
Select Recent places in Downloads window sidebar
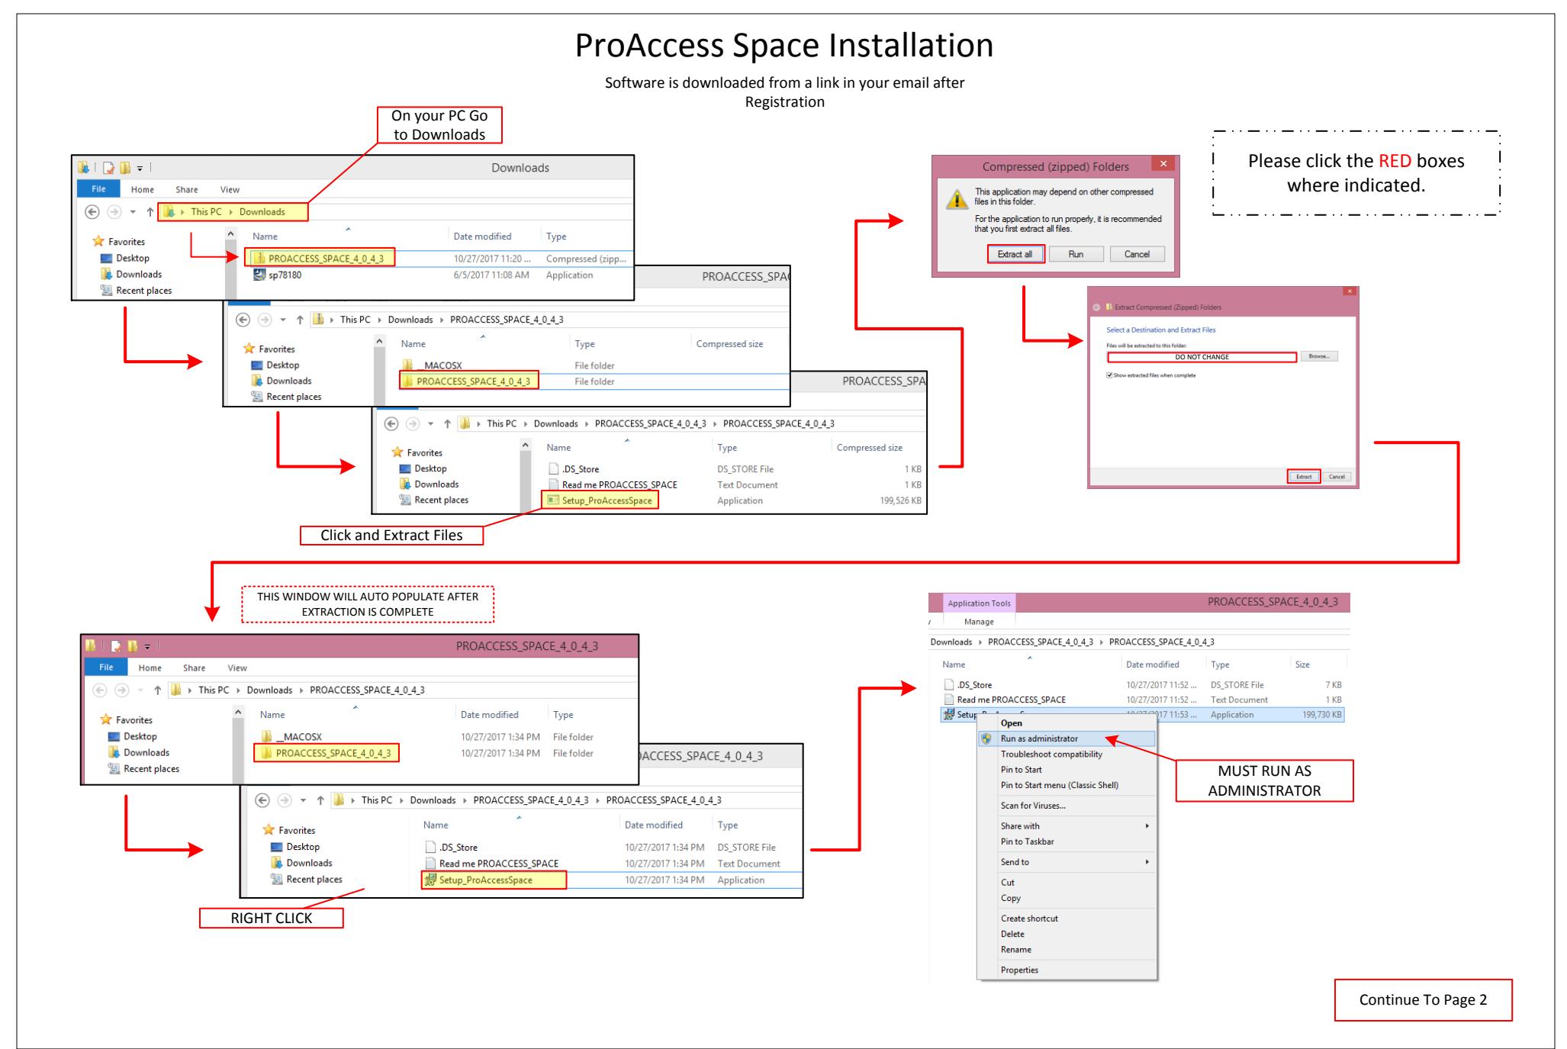point(136,291)
